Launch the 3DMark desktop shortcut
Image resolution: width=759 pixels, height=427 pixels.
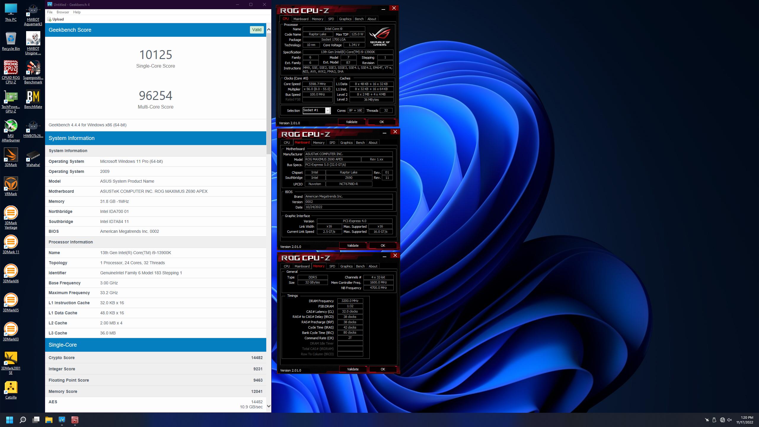11,157
